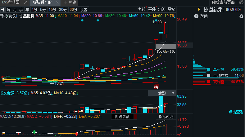Open period 设置 settings

click(x=84, y=10)
